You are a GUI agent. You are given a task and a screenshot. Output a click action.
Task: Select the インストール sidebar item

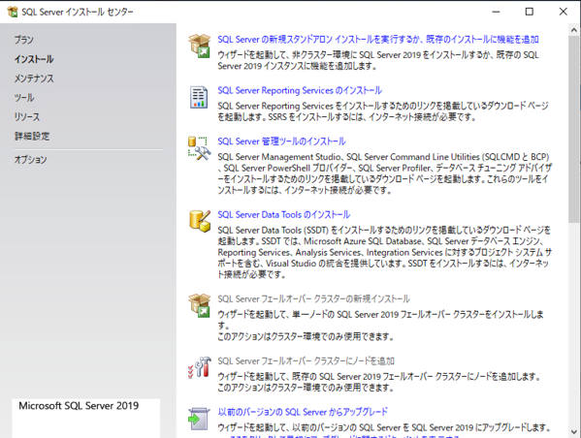(x=34, y=59)
